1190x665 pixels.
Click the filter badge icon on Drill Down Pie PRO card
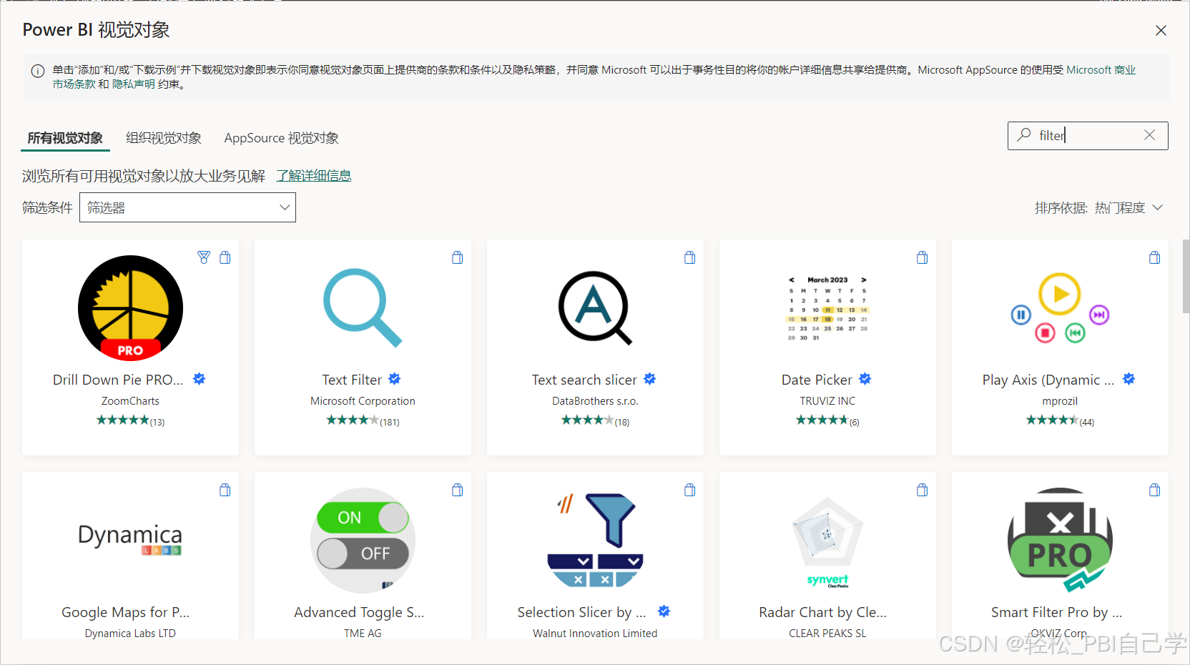point(204,257)
